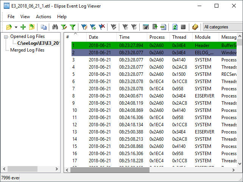
Task: Click the gray stop square icon
Action: [183, 27]
